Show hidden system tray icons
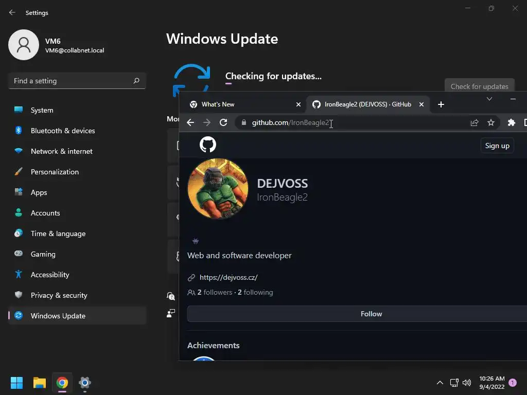The image size is (527, 395). [x=440, y=382]
